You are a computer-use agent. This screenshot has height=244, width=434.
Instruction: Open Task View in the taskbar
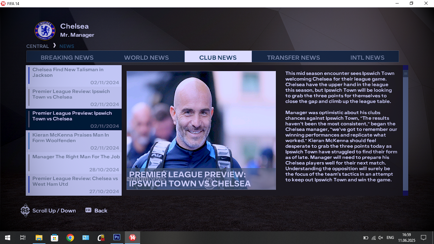click(x=23, y=238)
